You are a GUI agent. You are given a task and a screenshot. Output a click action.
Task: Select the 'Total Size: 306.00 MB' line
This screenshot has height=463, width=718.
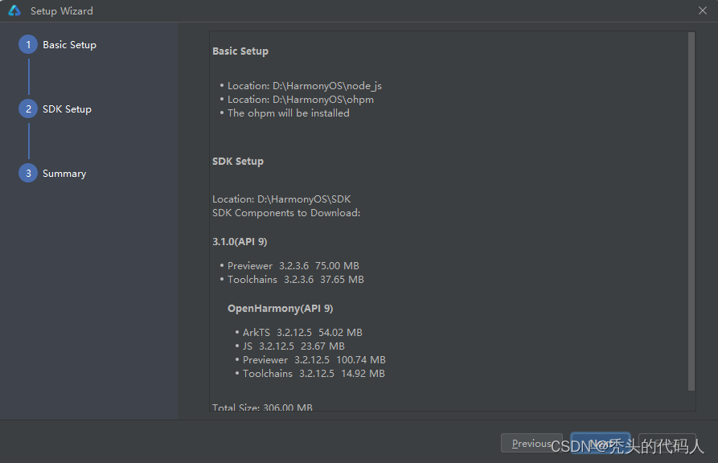[262, 407]
